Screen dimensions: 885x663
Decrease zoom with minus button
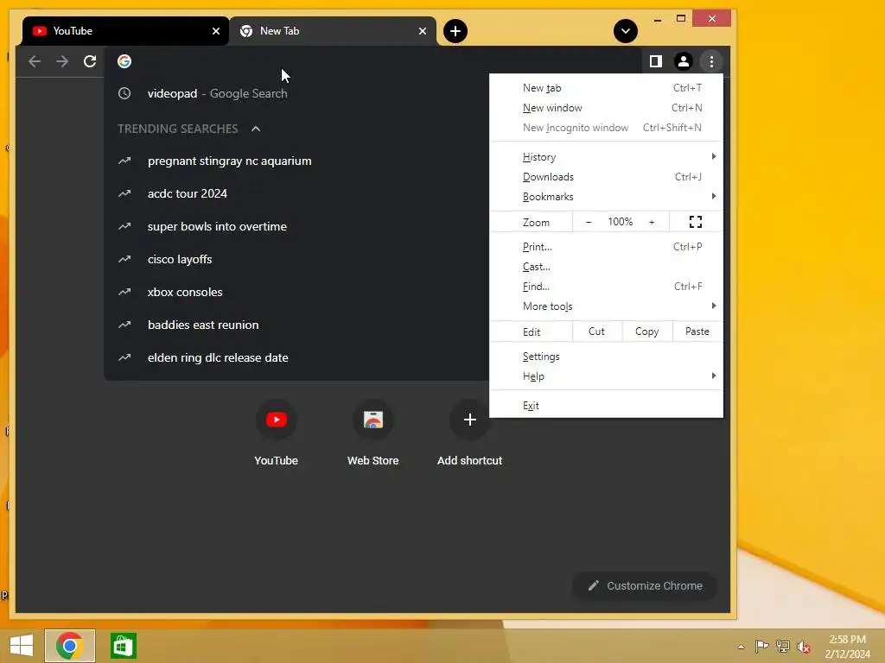coord(589,222)
